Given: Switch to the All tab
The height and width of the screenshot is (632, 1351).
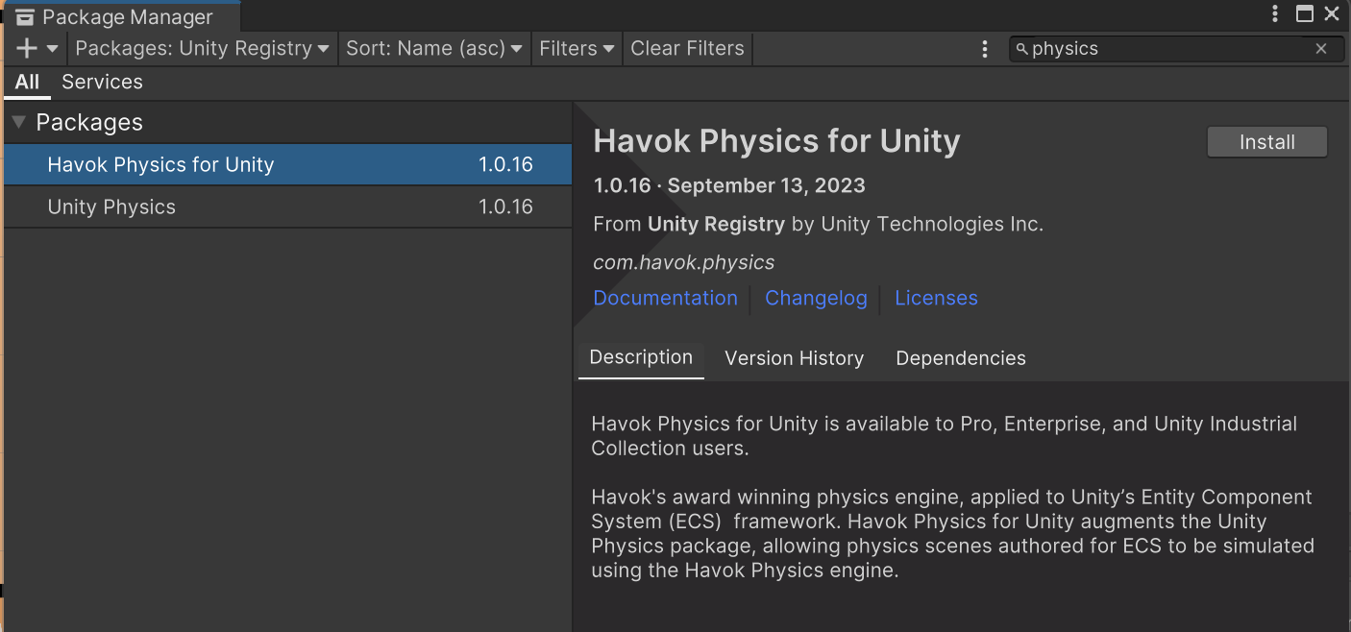Looking at the screenshot, I should 27,83.
